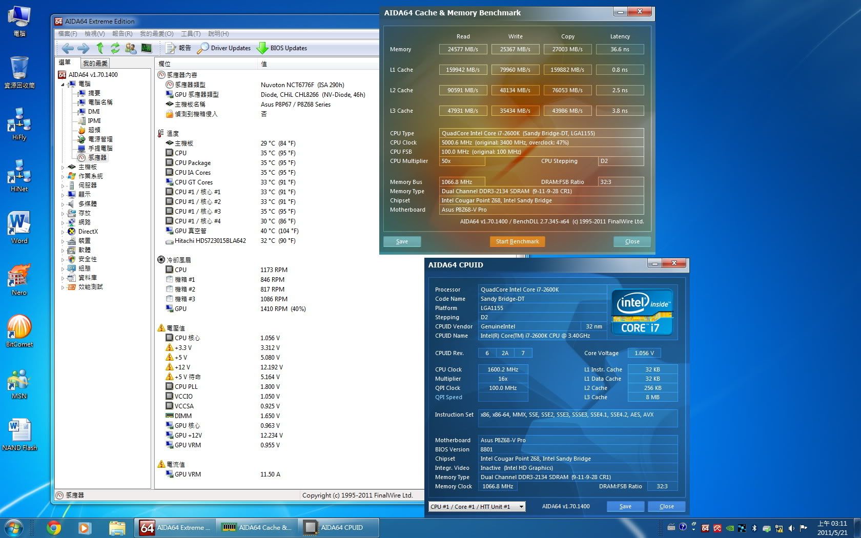
Task: Open the 檢視(V) menu
Action: (94, 34)
